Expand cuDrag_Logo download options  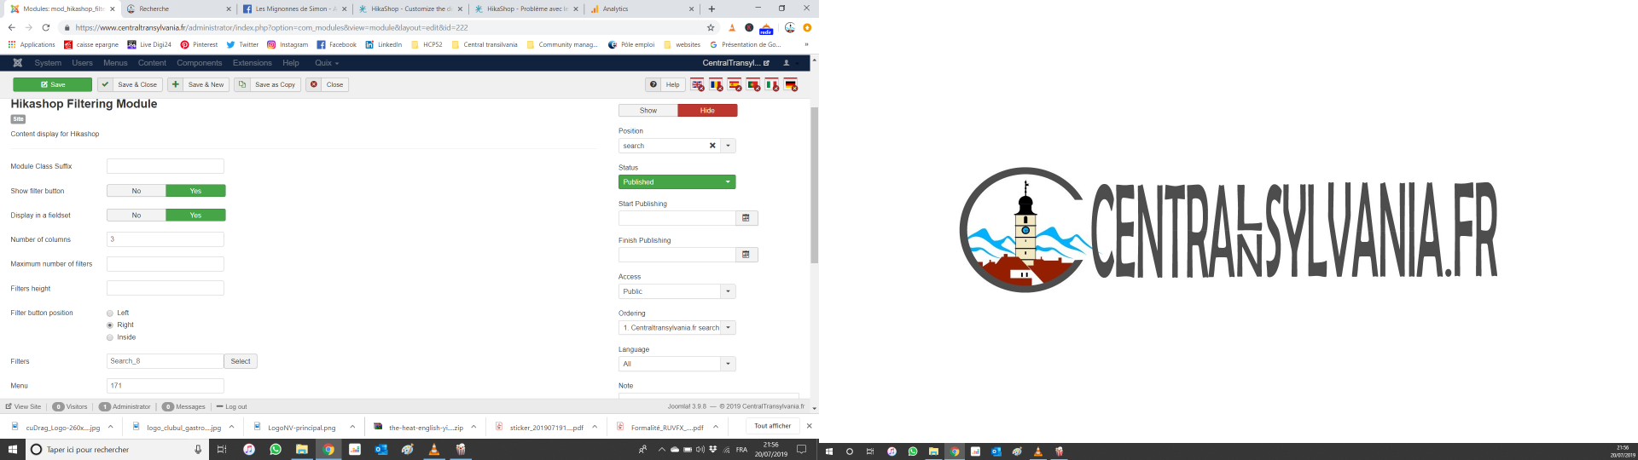[x=110, y=427]
